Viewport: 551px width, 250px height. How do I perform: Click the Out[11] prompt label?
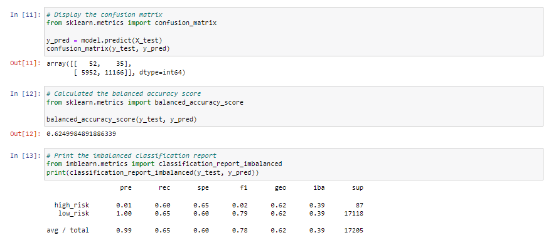tap(25, 64)
